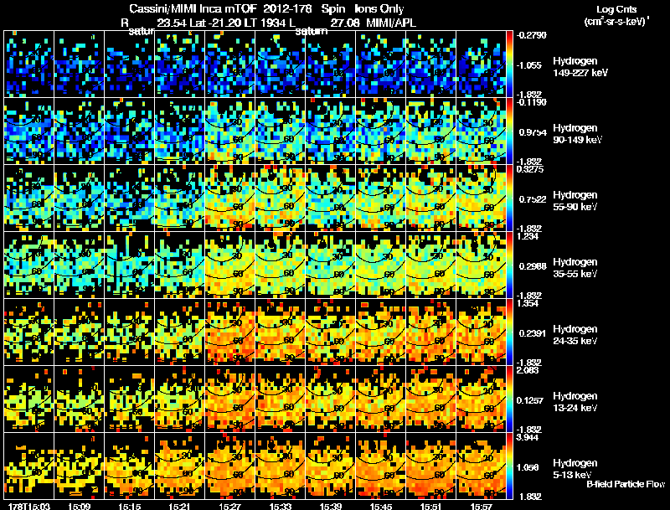This screenshot has width=670, height=510.
Task: Click the color bar for Hydrogen 55-90 keV
Action: click(x=509, y=198)
